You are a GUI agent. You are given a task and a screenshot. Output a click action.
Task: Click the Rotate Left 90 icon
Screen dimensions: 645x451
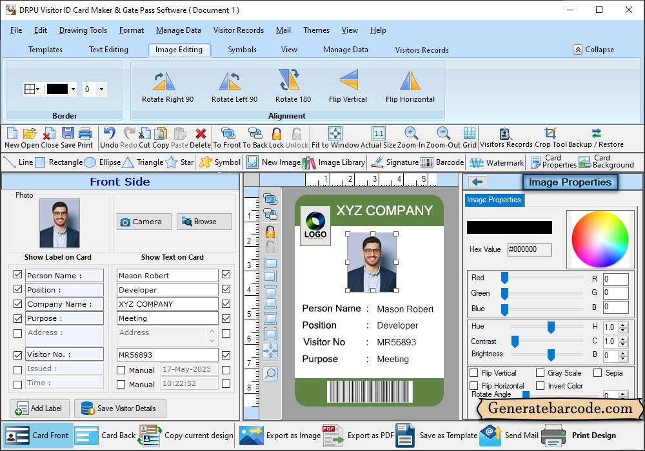coord(230,81)
